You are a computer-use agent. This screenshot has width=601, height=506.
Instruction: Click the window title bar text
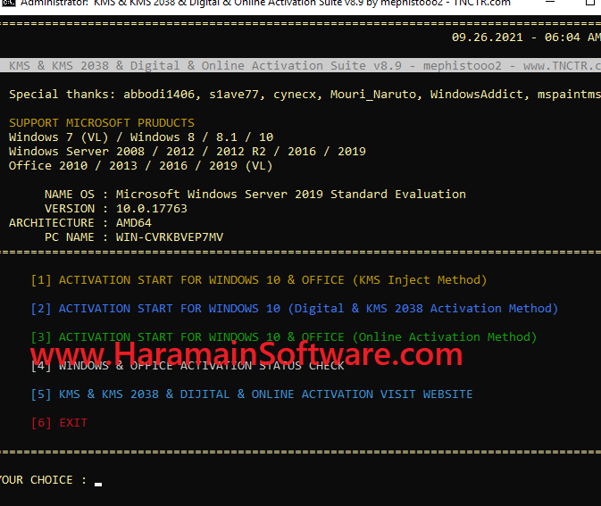[x=265, y=3]
